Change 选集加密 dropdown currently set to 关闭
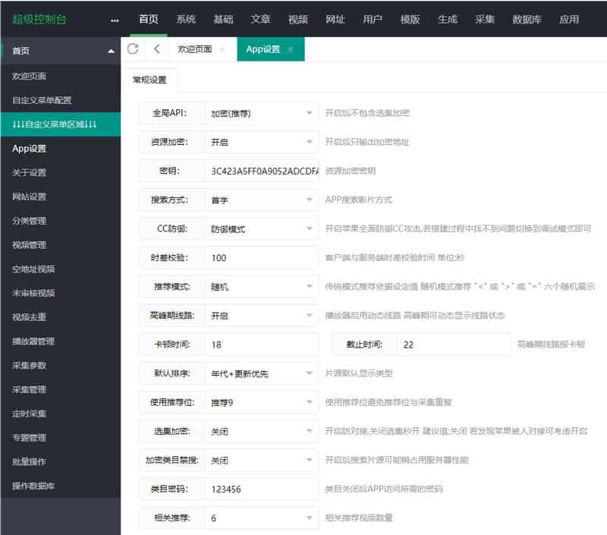The image size is (607, 535). 261,431
